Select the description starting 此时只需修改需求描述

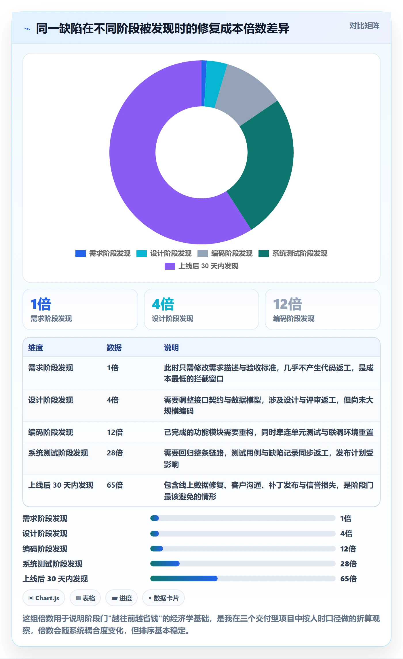269,373
